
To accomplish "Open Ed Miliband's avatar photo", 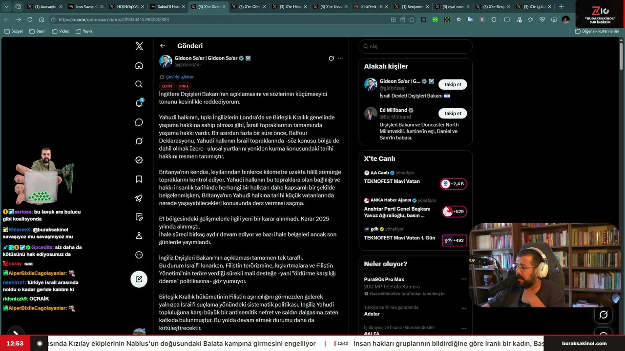I will click(371, 114).
